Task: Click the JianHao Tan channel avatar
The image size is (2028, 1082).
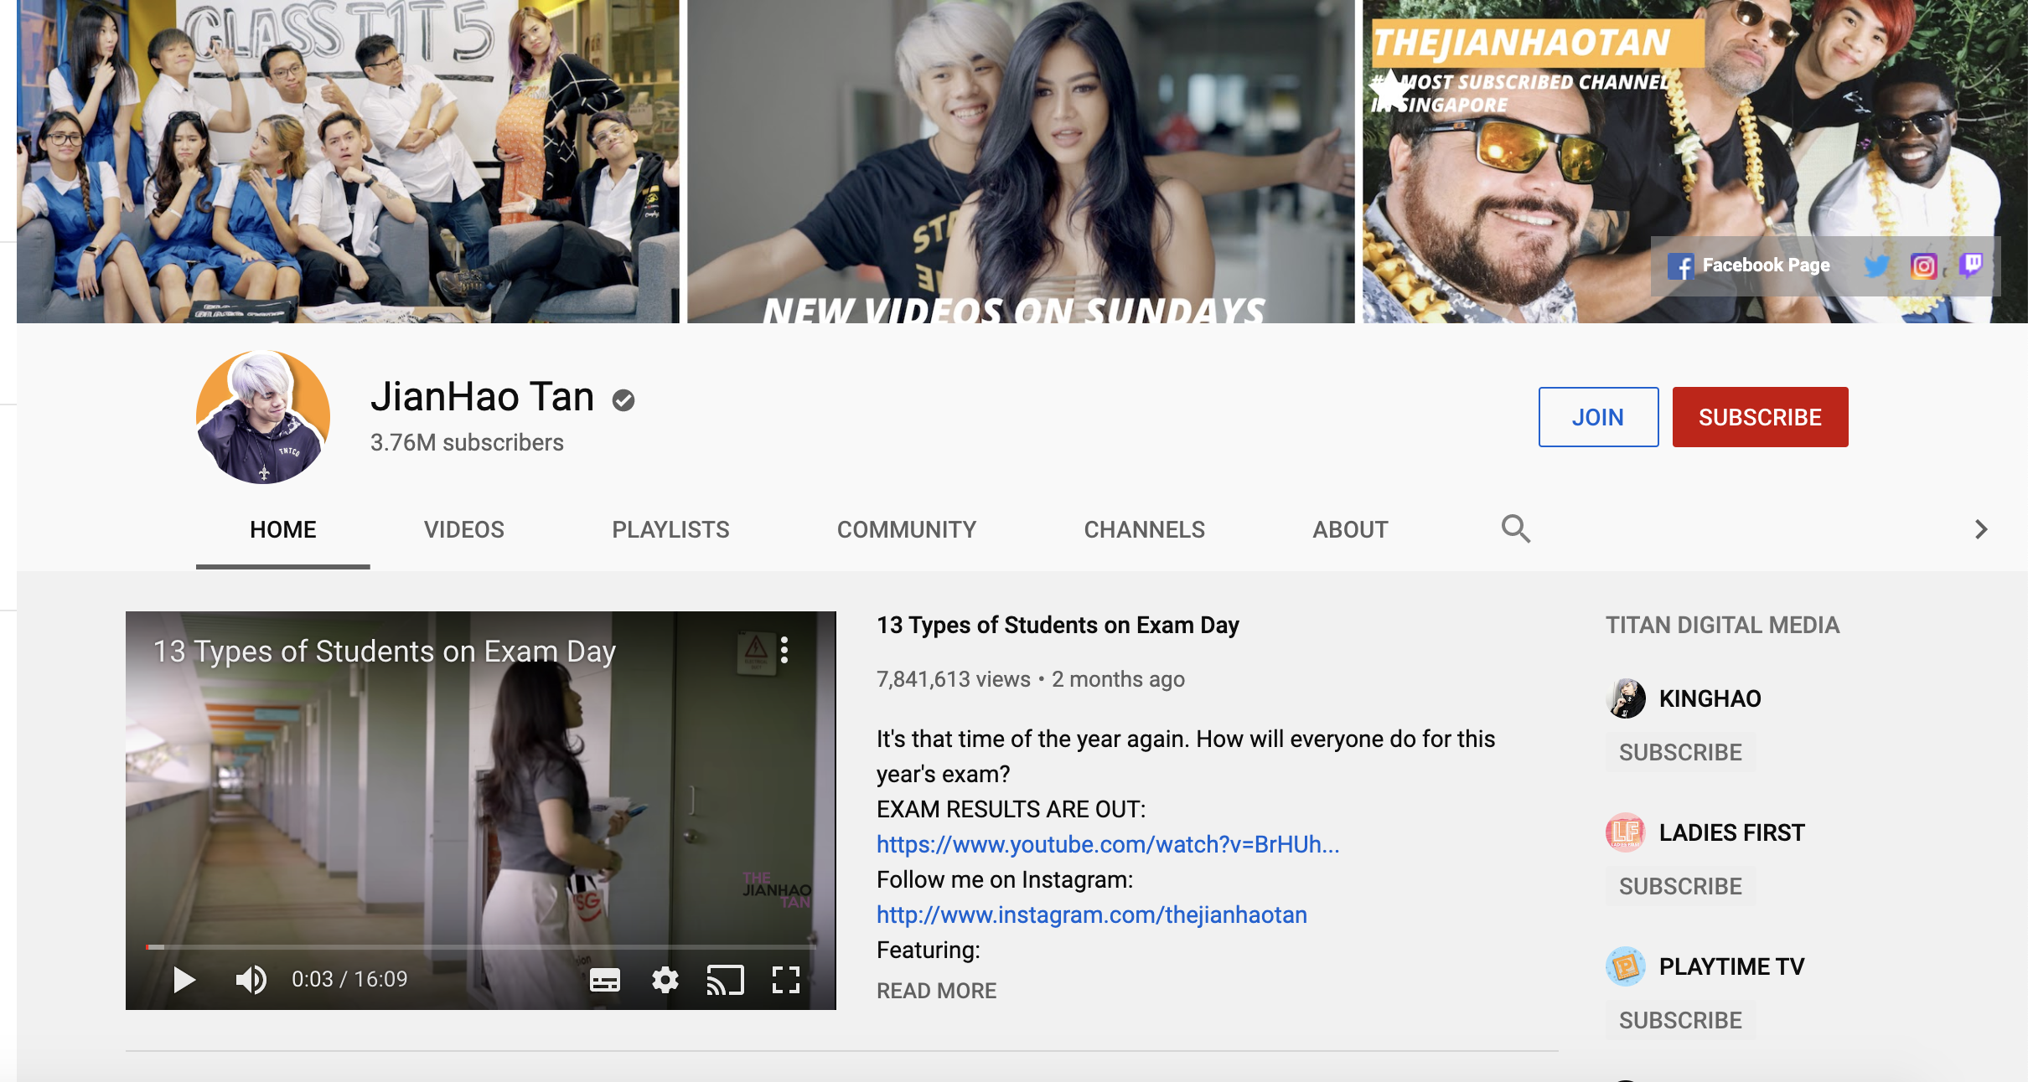Action: click(x=263, y=417)
